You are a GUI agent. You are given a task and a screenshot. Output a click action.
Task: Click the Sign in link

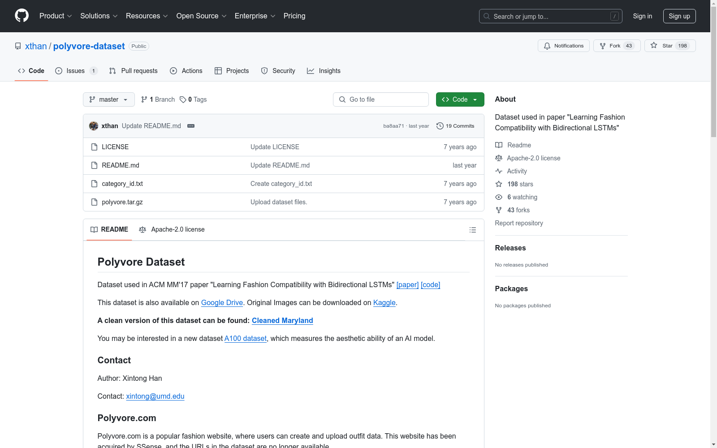(643, 16)
